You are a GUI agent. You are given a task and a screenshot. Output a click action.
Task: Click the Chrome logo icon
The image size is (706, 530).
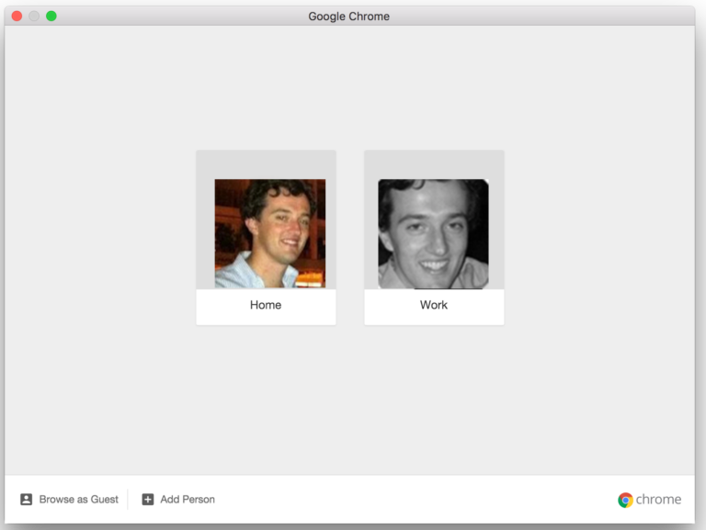click(x=625, y=500)
